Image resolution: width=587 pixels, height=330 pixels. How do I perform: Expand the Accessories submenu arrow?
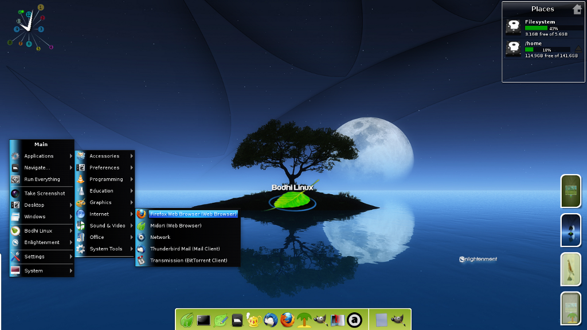click(132, 156)
